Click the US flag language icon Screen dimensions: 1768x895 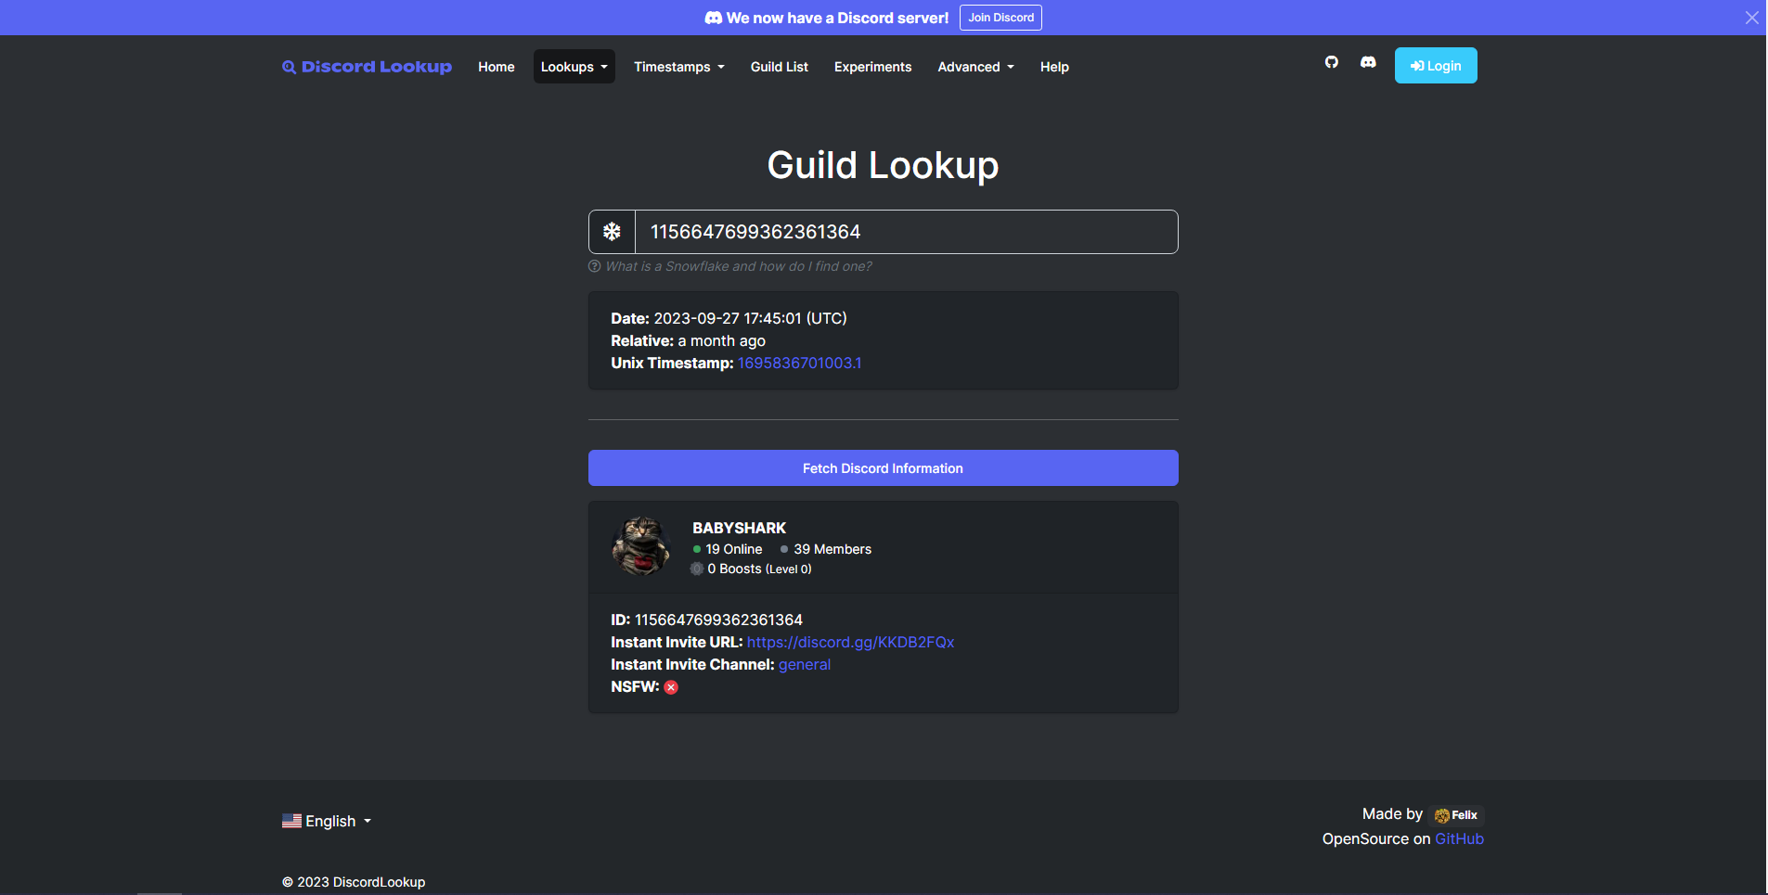pos(291,821)
